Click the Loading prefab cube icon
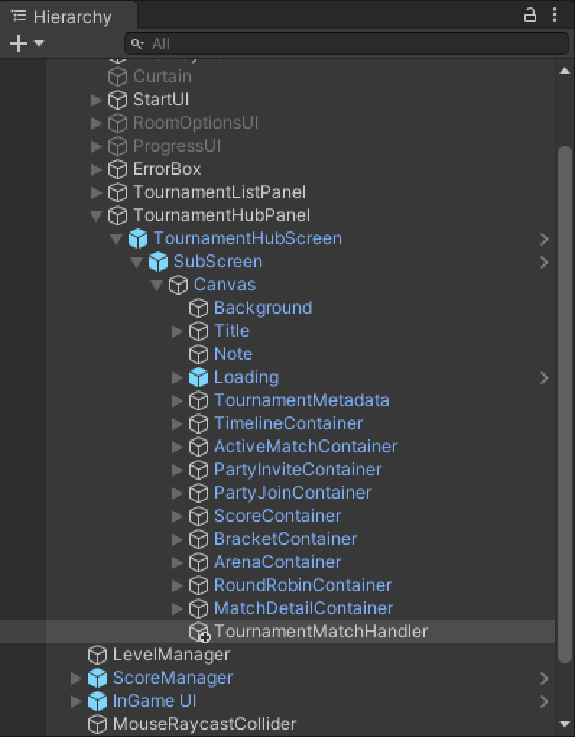 pyautogui.click(x=198, y=377)
